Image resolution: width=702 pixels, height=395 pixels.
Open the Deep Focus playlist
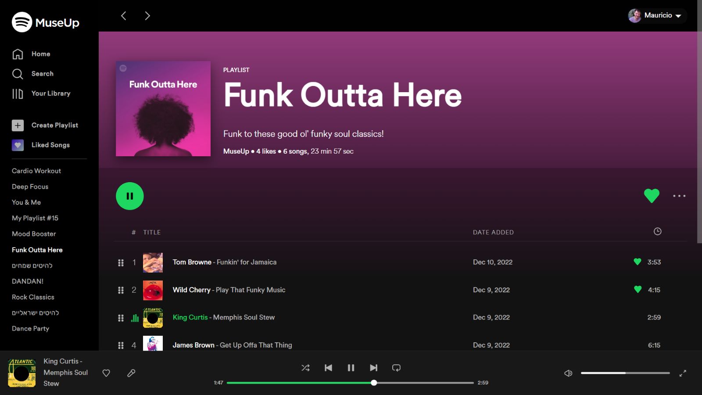coord(30,187)
